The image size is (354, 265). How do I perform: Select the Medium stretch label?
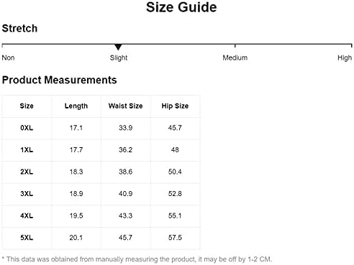click(x=235, y=57)
